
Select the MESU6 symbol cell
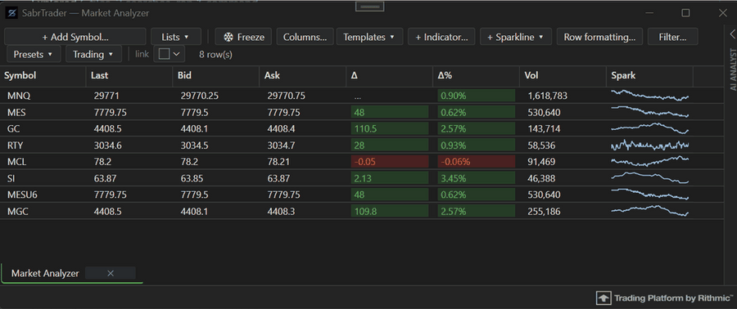43,195
